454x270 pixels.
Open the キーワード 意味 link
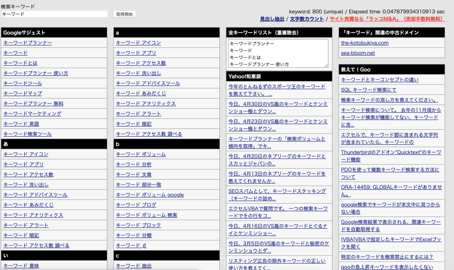click(x=21, y=266)
